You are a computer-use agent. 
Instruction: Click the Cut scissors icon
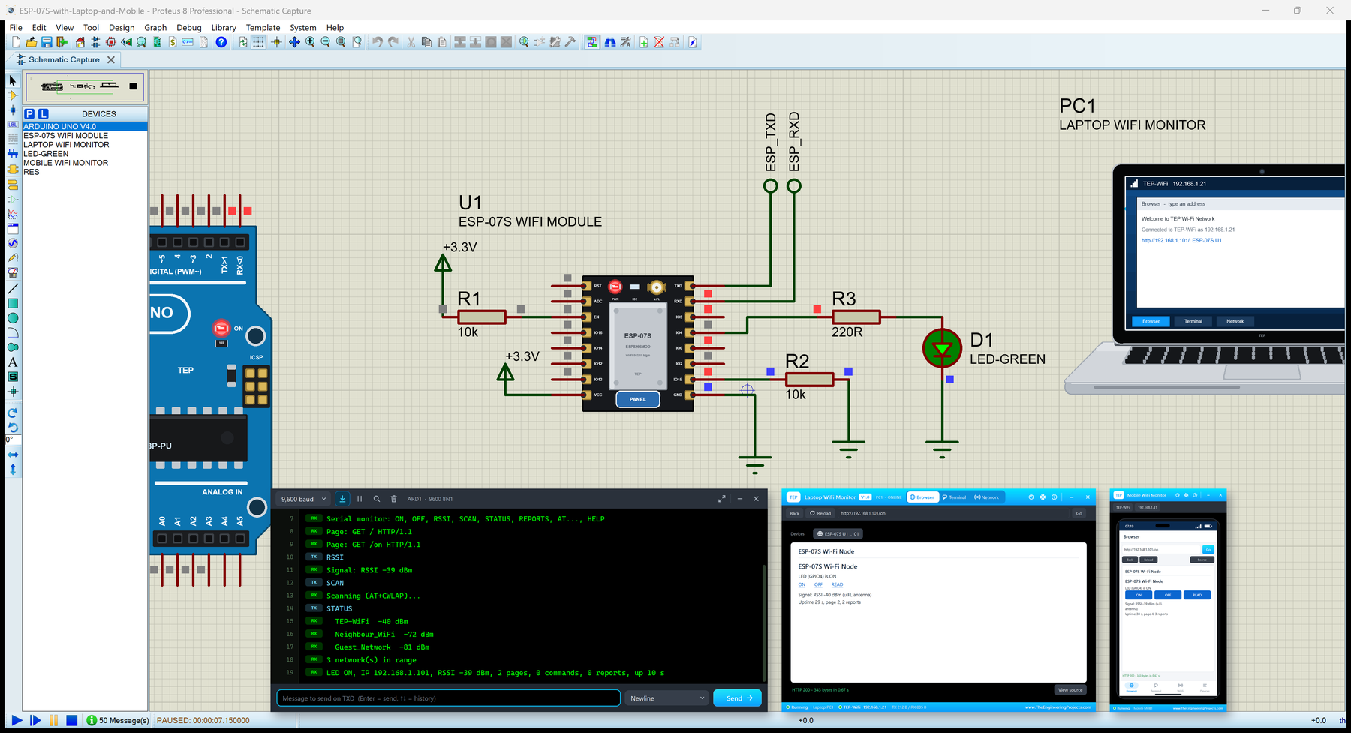click(411, 42)
